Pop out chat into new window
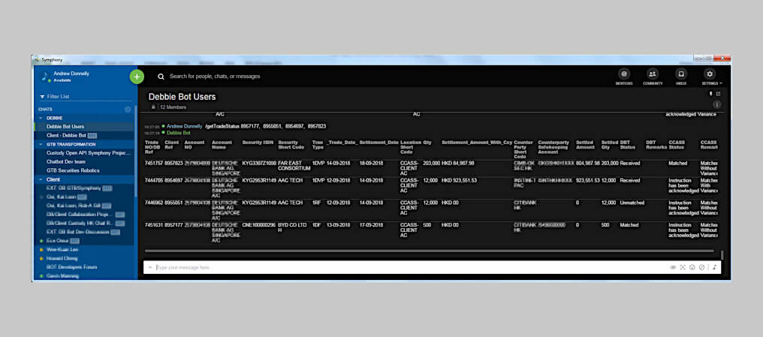Image resolution: width=763 pixels, height=337 pixels. 718,94
